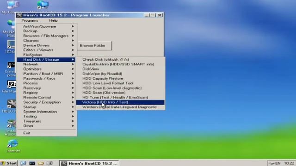Expand the Cleaners submenu

(x=47, y=41)
